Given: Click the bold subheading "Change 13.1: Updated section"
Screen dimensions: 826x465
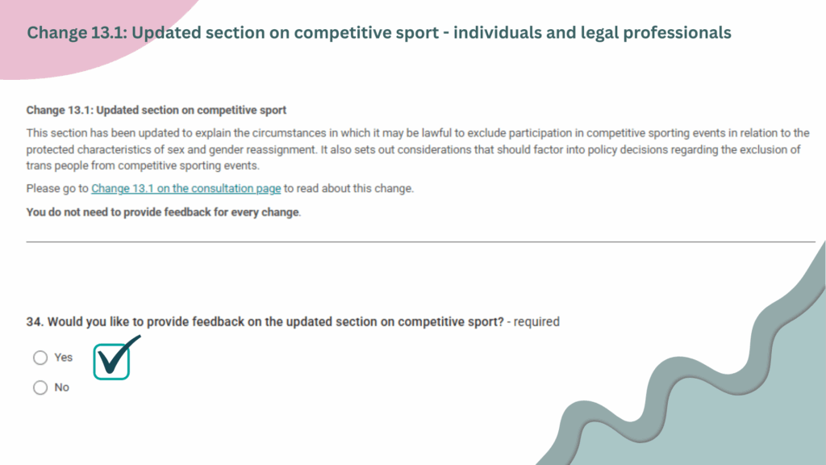Looking at the screenshot, I should [156, 110].
